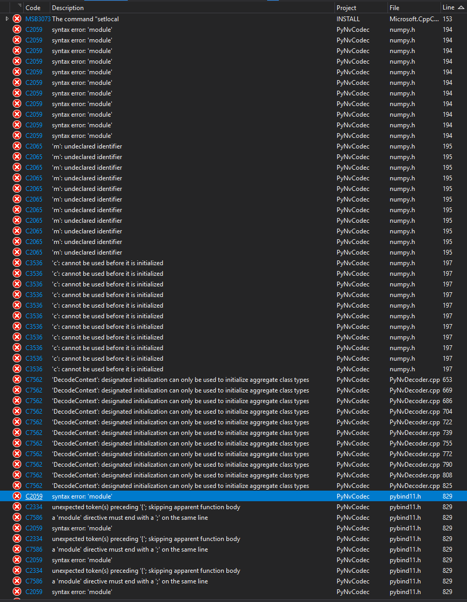
Task: Click the error icon next to the first C7586 row
Action: click(x=16, y=517)
